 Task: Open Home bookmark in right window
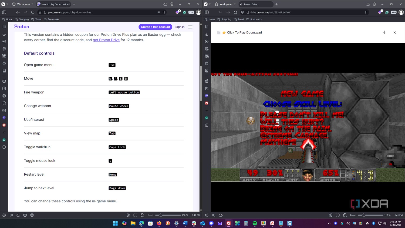click(210, 19)
